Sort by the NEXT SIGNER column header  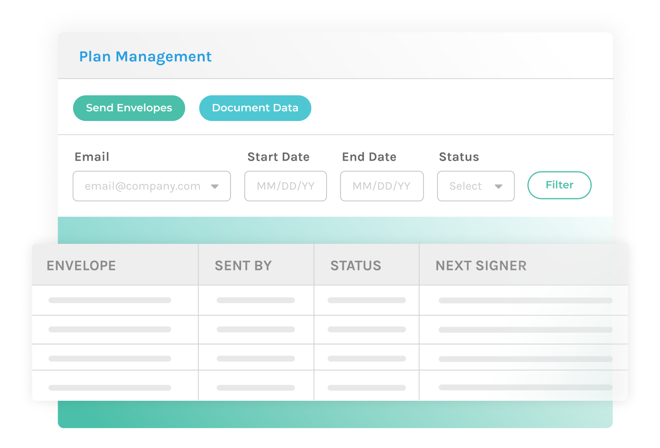[x=481, y=265]
